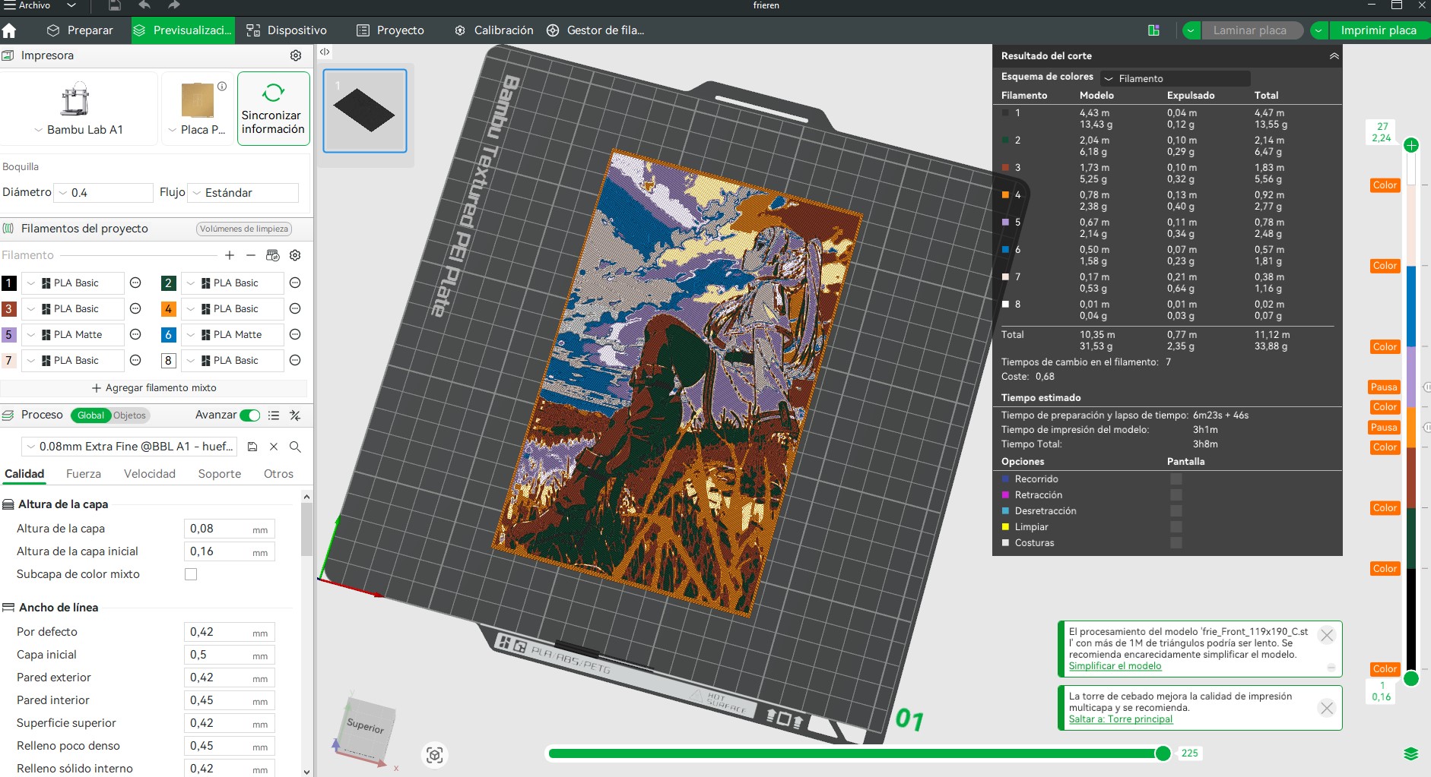Remove a filament with minus icon
Image resolution: width=1431 pixels, height=777 pixels.
[251, 255]
